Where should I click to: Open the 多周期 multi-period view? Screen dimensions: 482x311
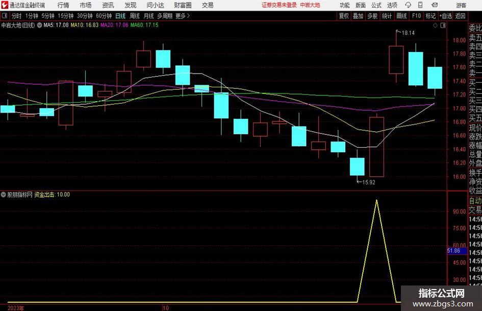(165, 16)
